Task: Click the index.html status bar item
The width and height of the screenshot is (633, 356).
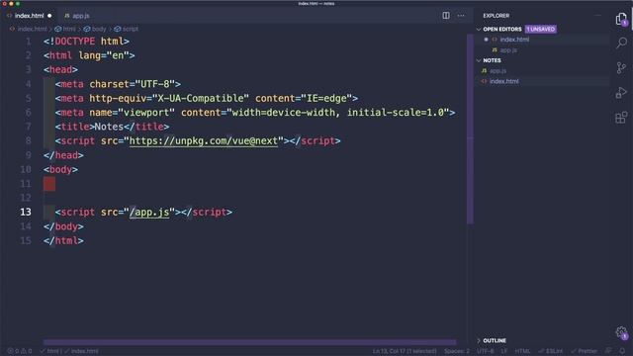Action: click(81, 351)
